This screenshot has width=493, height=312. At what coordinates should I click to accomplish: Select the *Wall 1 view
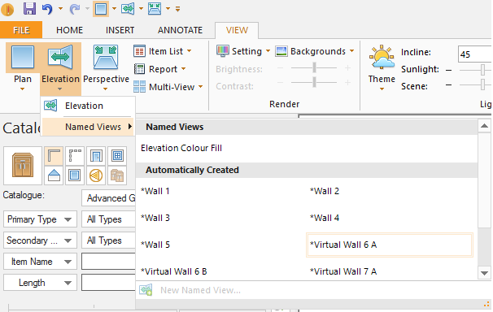point(155,191)
